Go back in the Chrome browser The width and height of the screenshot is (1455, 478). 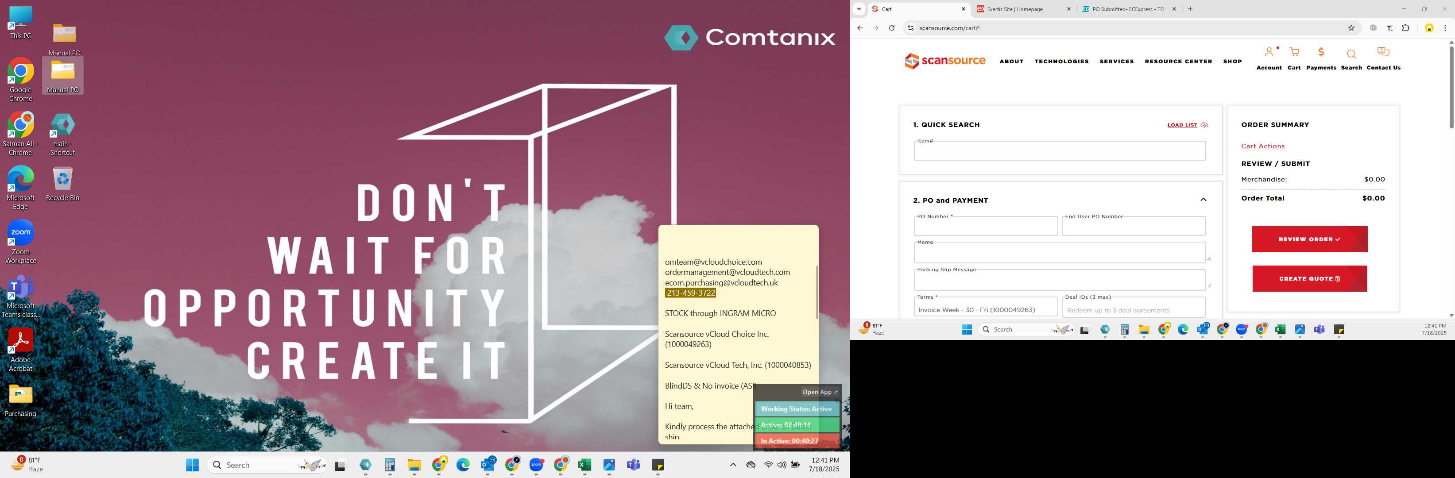(859, 27)
